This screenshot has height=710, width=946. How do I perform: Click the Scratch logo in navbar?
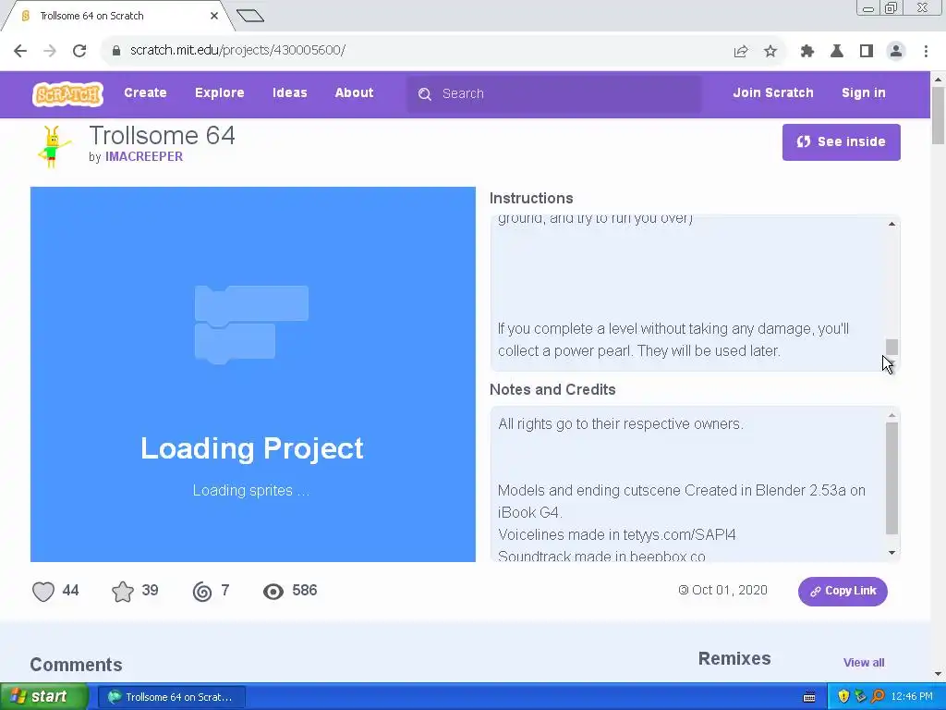67,94
